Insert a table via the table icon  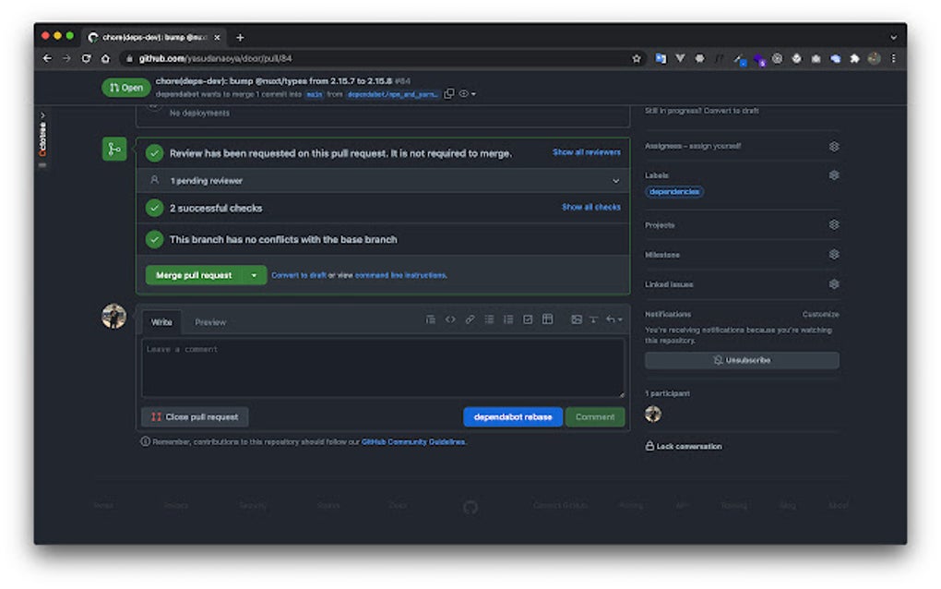[547, 319]
